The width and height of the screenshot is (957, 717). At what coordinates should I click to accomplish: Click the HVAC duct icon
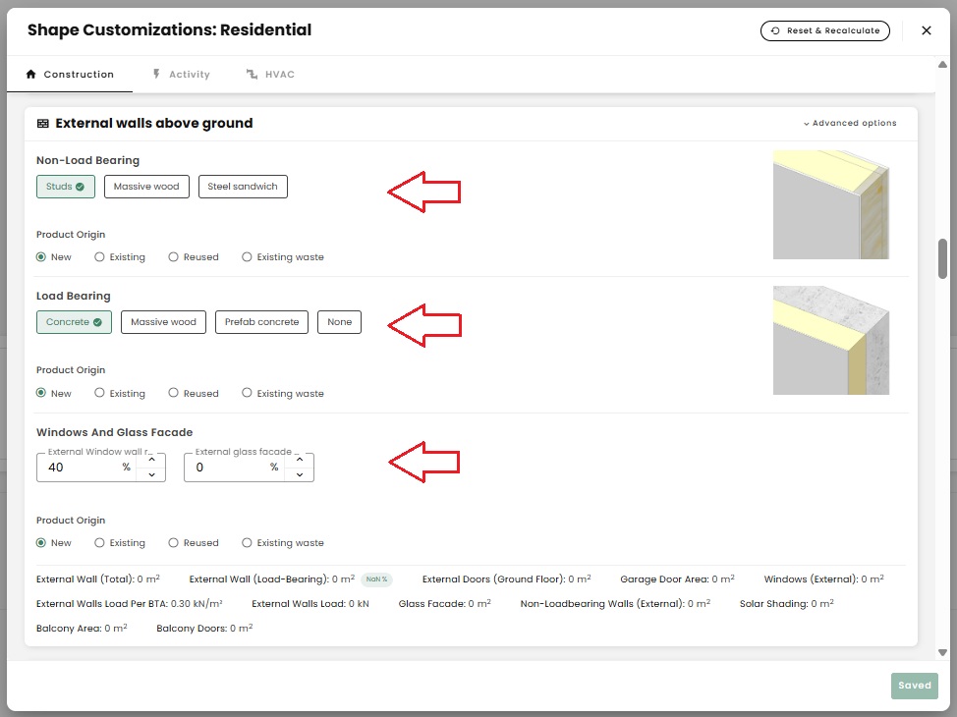tap(252, 75)
